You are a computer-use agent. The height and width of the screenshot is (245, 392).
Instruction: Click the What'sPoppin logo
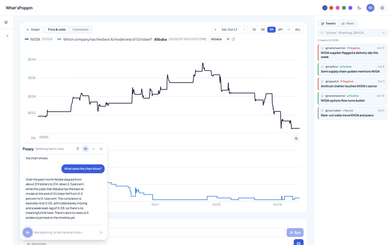[x=19, y=8]
